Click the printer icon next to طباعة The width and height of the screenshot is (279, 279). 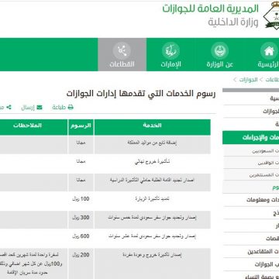pos(71,108)
